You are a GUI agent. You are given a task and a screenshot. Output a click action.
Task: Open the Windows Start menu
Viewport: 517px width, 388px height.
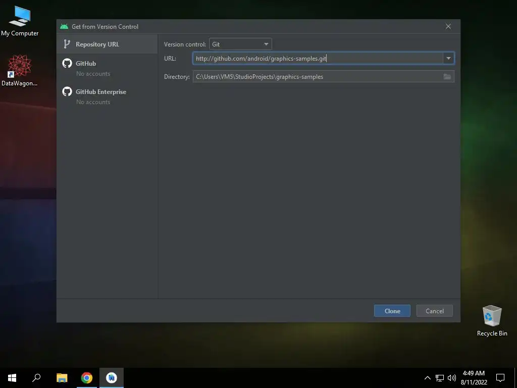(x=12, y=378)
